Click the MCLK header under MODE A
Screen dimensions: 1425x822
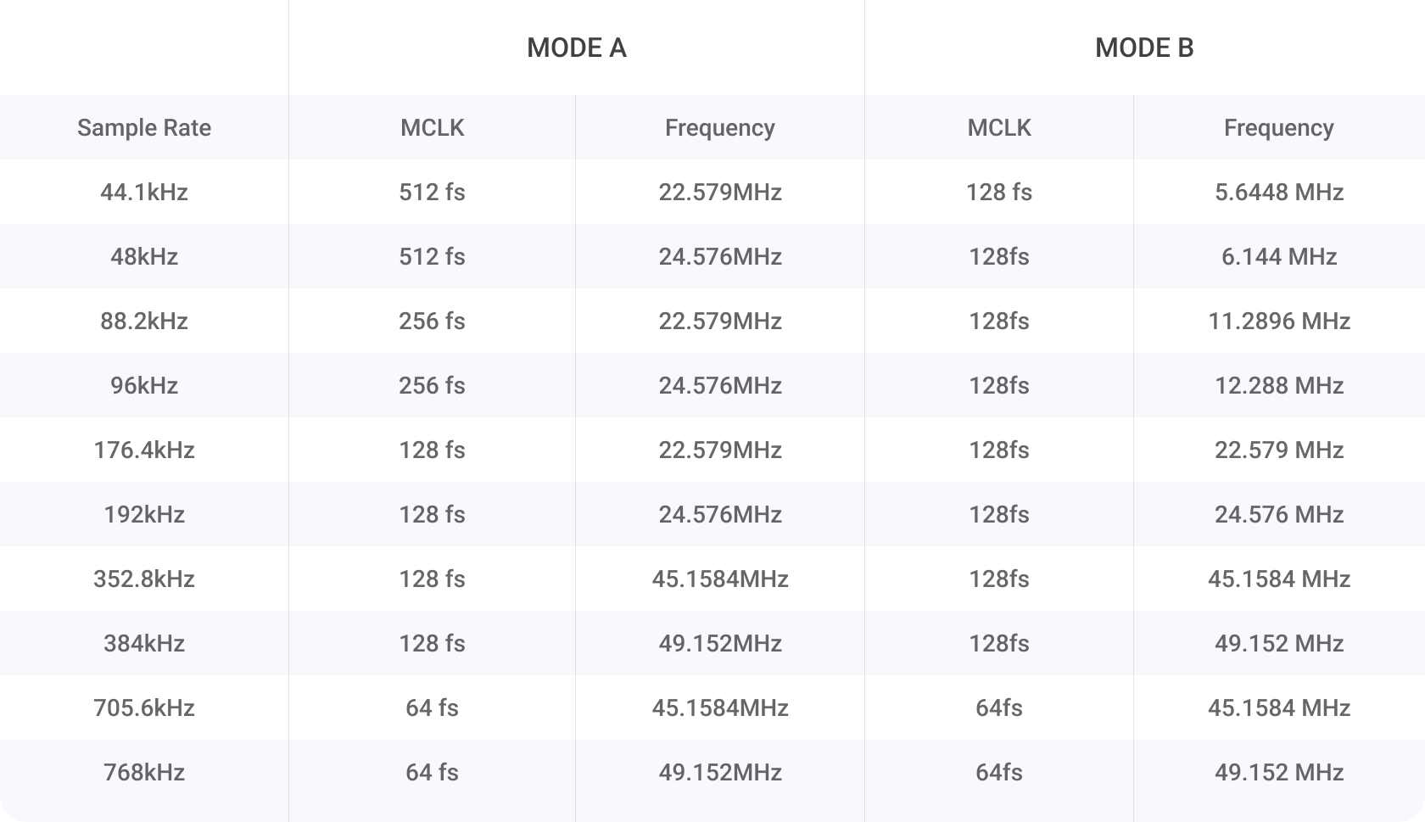click(x=432, y=127)
